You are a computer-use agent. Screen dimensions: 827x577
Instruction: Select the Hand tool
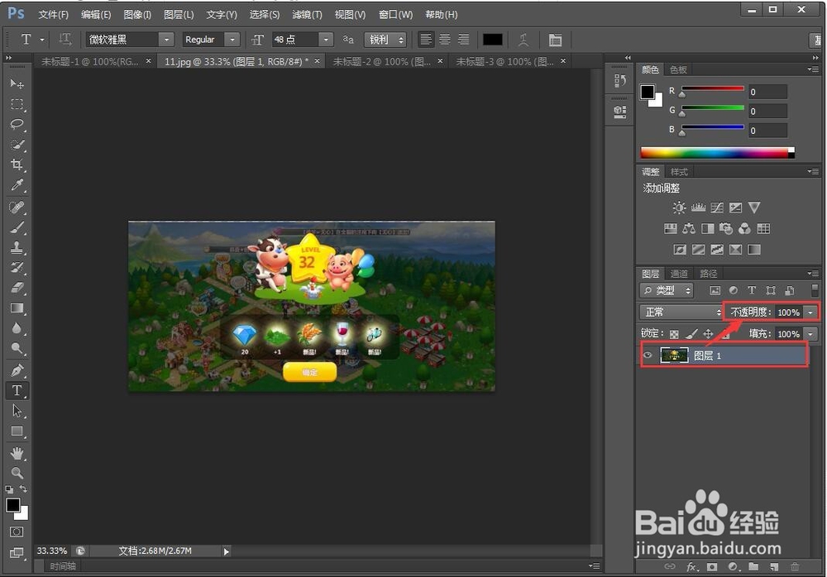pos(17,453)
